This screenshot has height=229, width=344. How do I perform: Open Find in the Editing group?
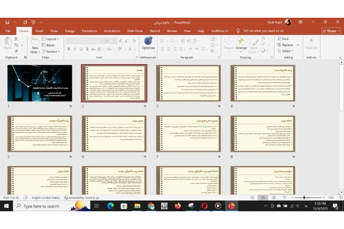(285, 39)
